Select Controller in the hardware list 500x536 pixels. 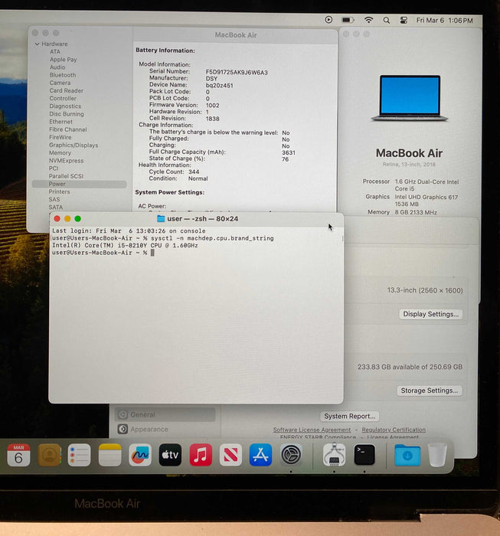(63, 99)
